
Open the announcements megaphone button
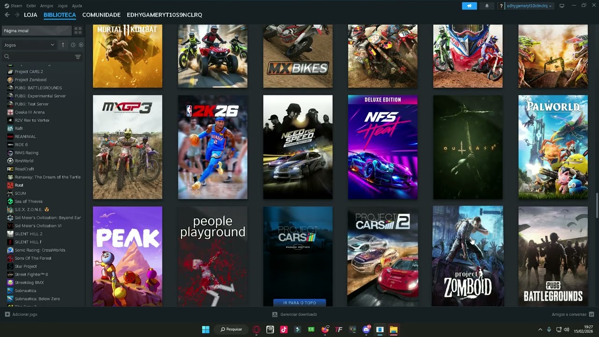pos(469,6)
